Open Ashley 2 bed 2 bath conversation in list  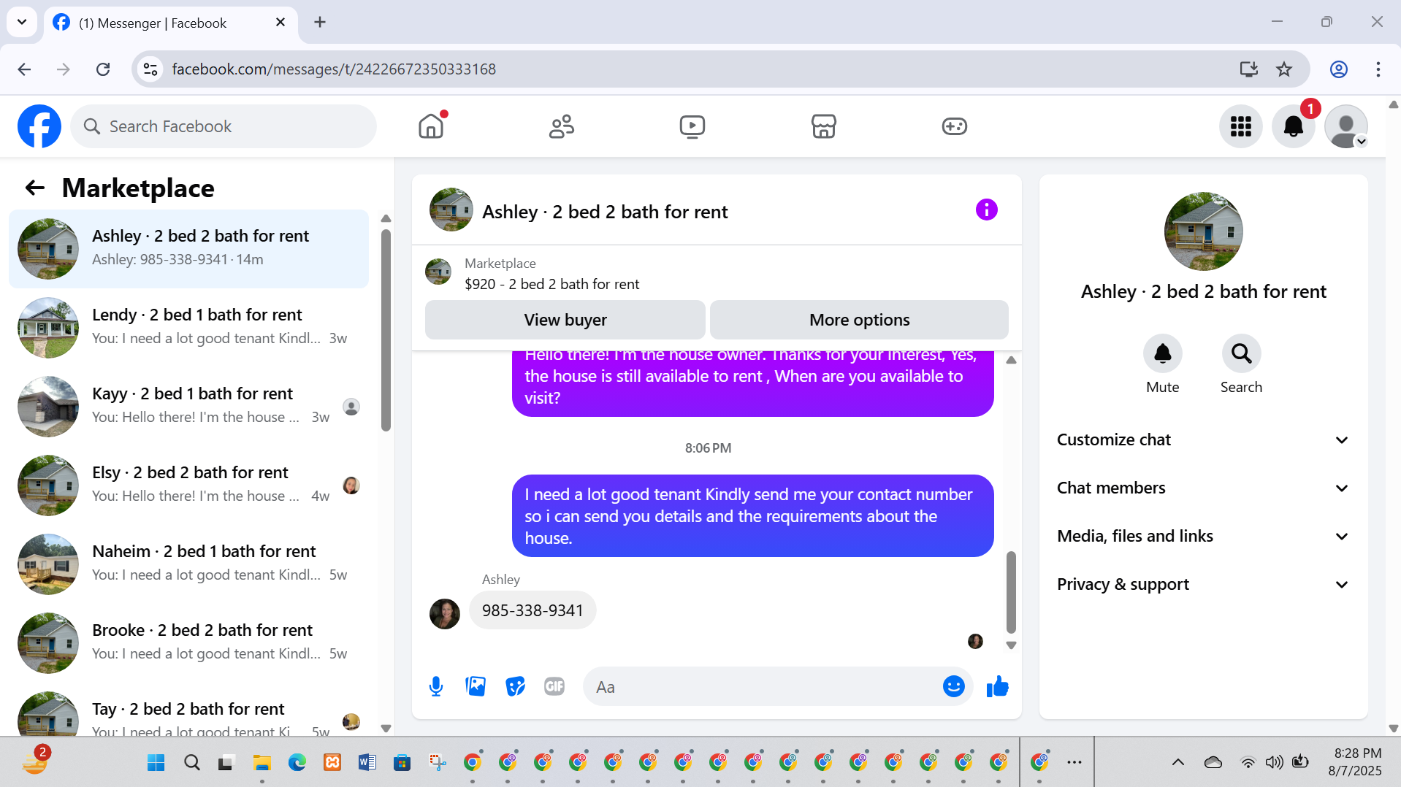click(188, 249)
